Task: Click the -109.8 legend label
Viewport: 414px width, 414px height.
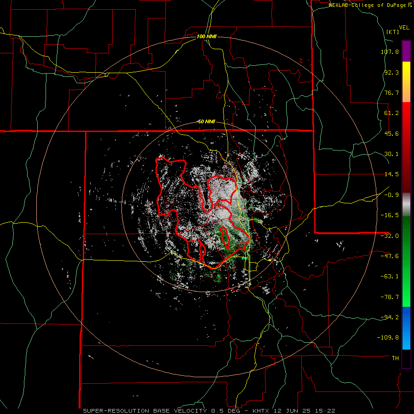Action: [388, 338]
